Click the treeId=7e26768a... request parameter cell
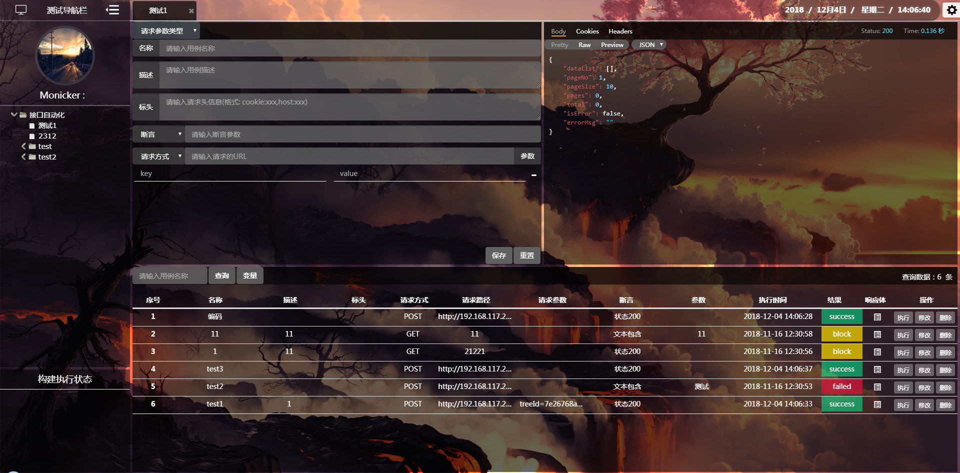This screenshot has height=473, width=960. [551, 404]
